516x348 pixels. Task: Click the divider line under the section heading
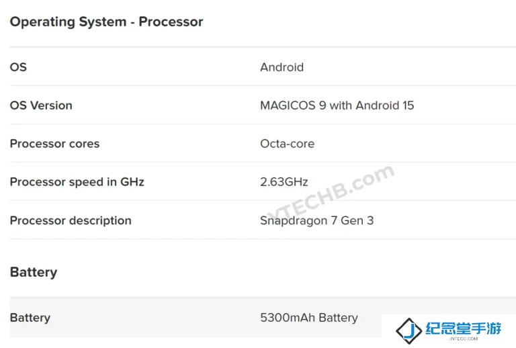point(263,48)
